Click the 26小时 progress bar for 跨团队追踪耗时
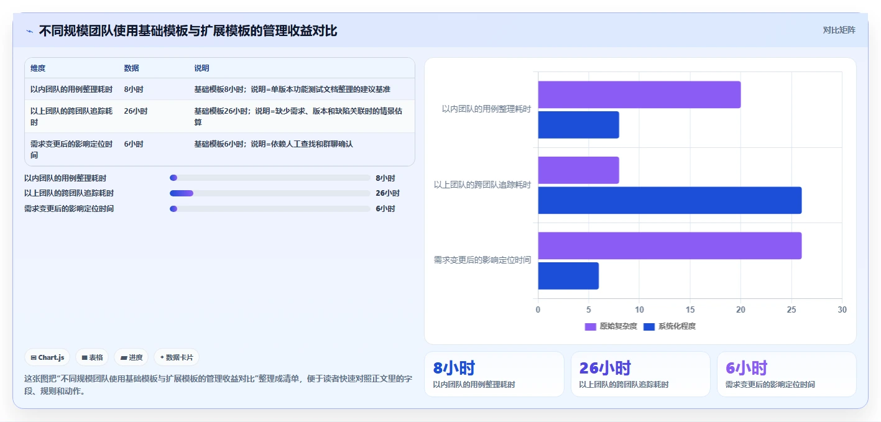The height and width of the screenshot is (422, 881). pyautogui.click(x=270, y=193)
